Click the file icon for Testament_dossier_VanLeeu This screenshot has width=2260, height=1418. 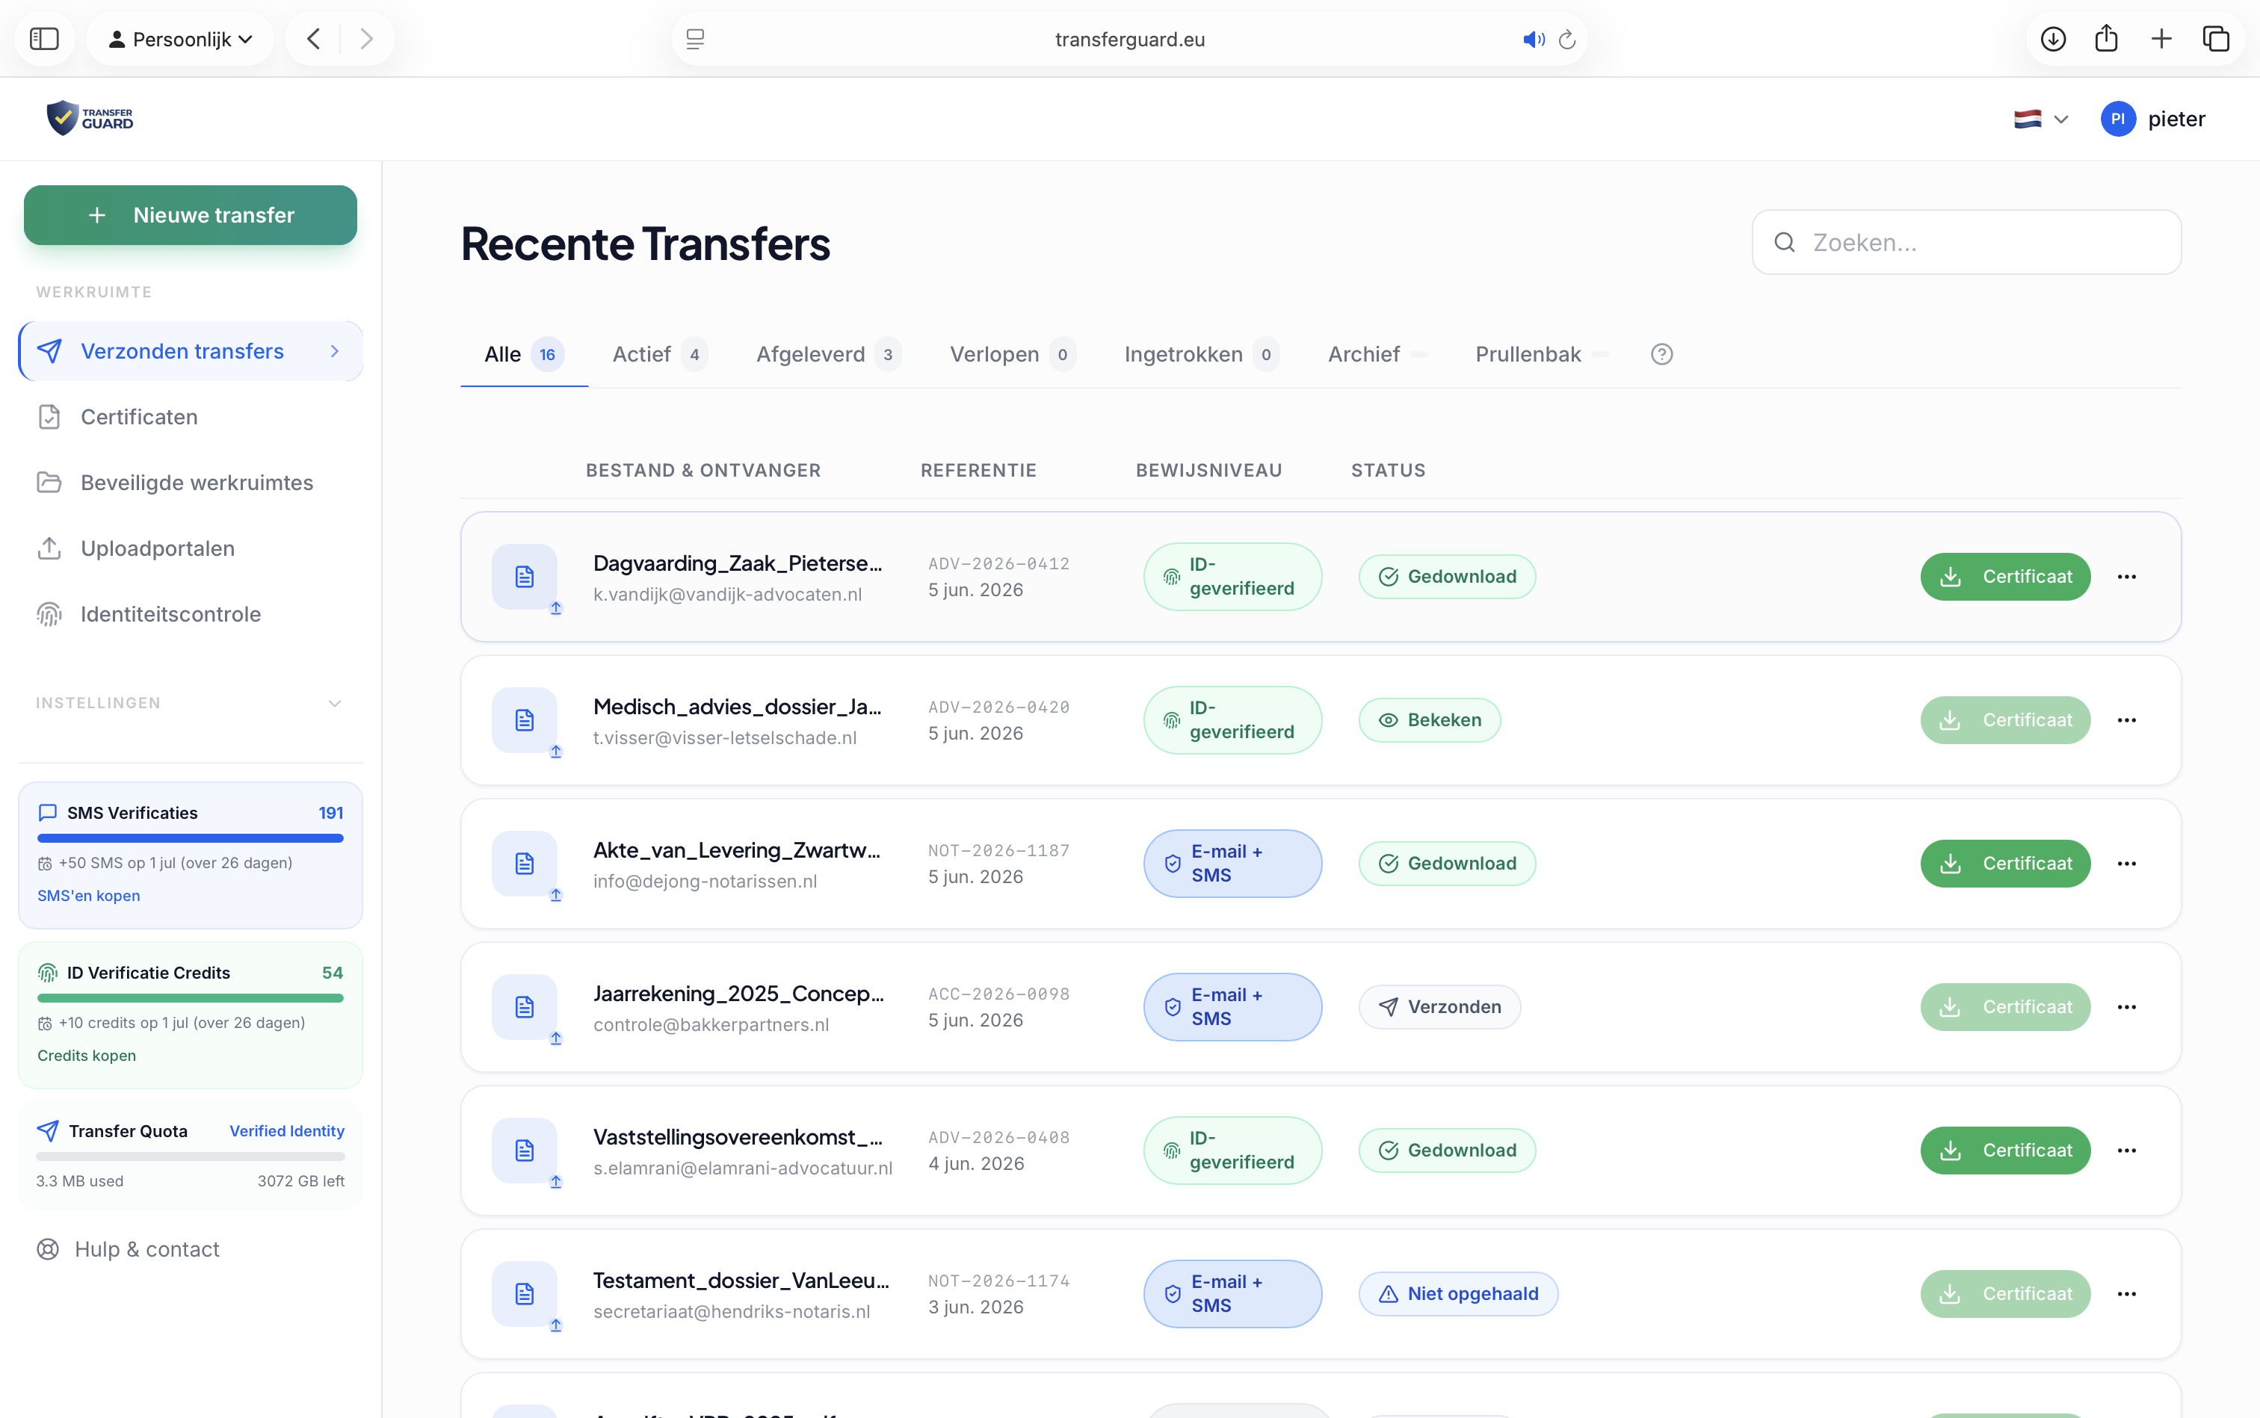525,1294
